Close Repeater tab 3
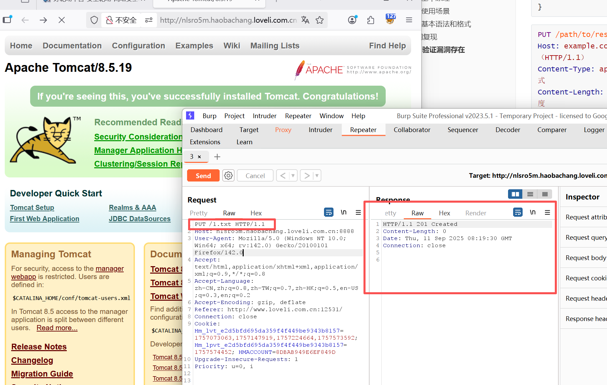Screen dimensions: 607x385 199,157
